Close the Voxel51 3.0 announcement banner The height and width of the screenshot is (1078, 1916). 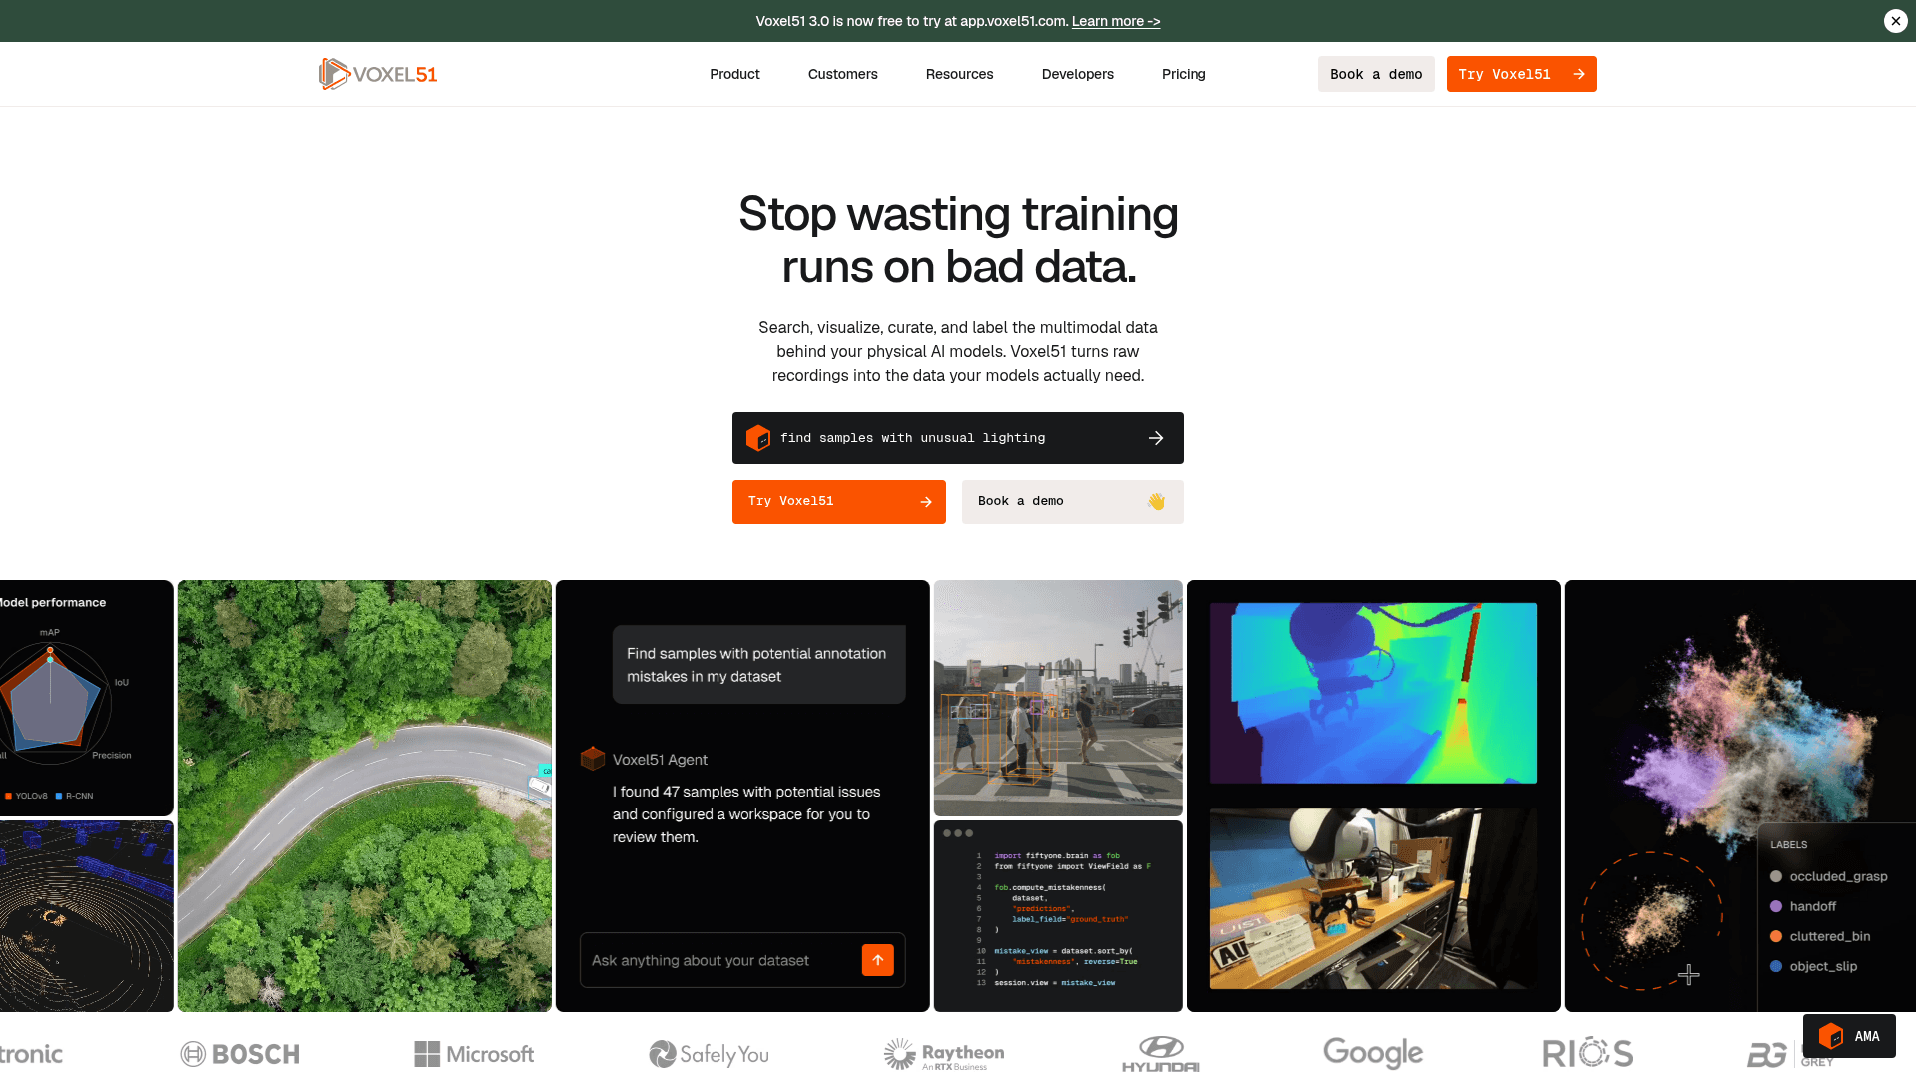point(1895,21)
